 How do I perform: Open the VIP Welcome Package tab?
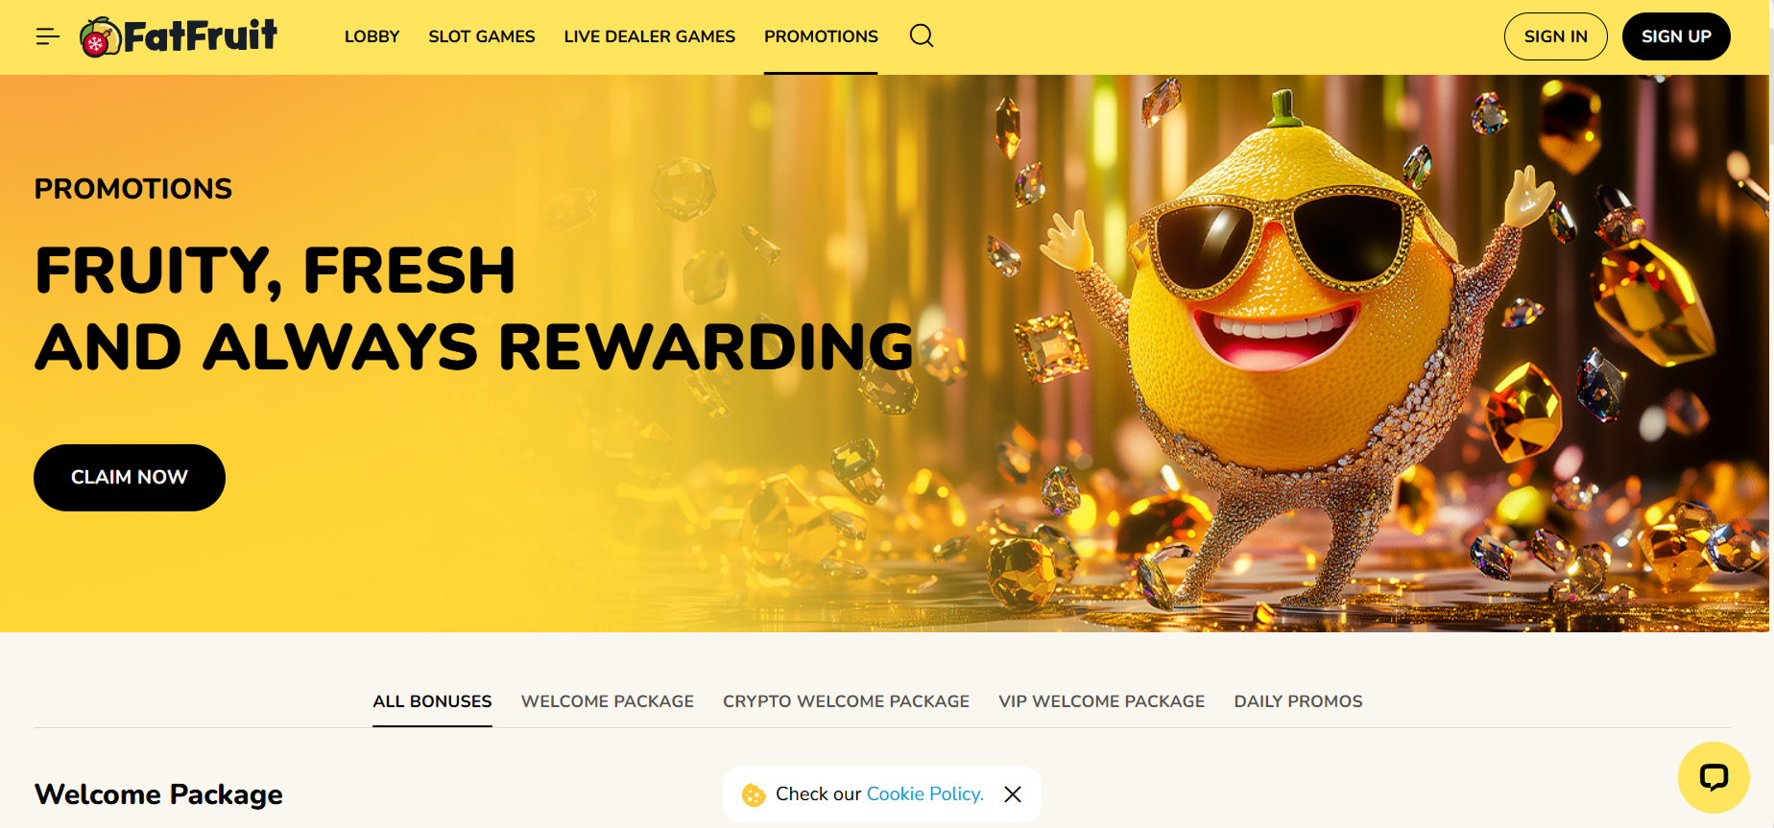(1101, 701)
